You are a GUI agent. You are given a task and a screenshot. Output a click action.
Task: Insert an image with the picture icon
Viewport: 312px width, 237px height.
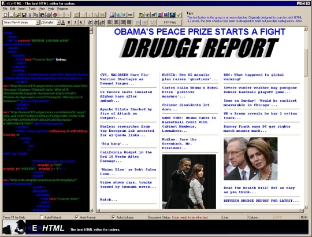click(112, 15)
